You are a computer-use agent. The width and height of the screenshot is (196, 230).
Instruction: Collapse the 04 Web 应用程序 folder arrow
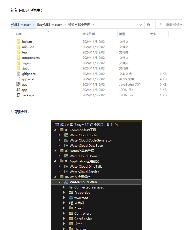55,177
